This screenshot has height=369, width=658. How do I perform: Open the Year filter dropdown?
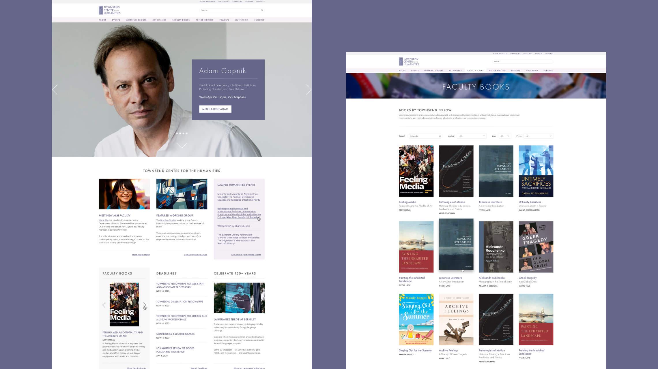pyautogui.click(x=504, y=136)
